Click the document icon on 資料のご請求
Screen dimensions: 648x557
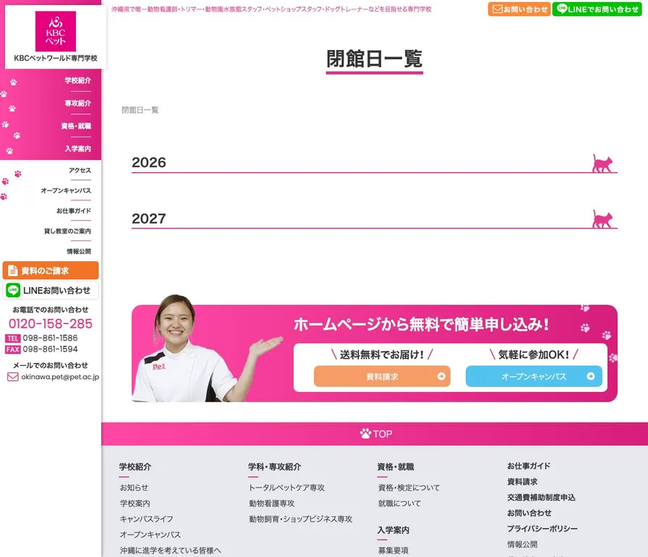[x=13, y=271]
